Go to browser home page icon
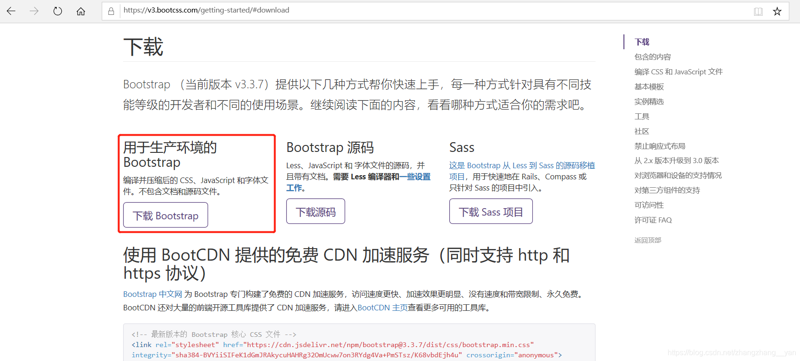This screenshot has width=800, height=361. 81,11
